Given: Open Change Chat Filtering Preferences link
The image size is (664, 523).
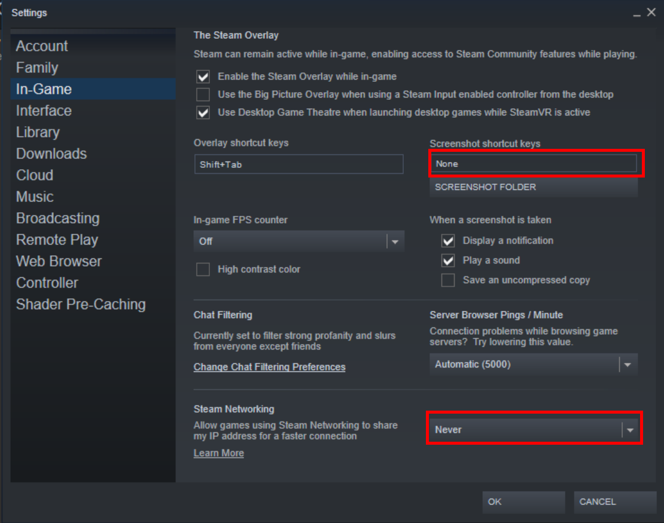Looking at the screenshot, I should click(x=269, y=367).
